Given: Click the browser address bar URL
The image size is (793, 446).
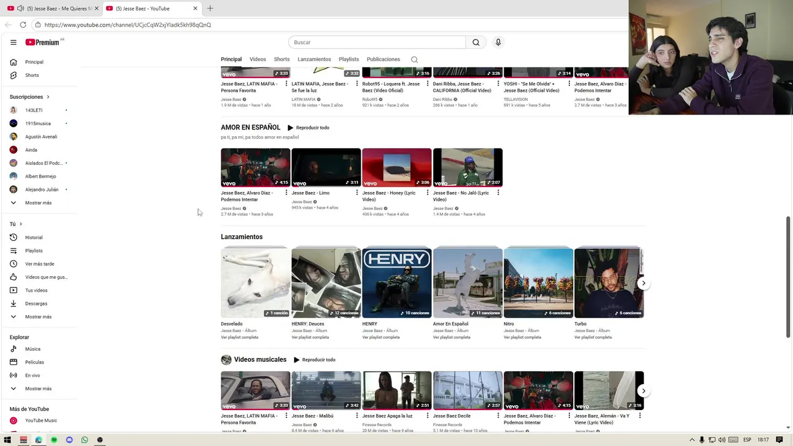Looking at the screenshot, I should [128, 25].
